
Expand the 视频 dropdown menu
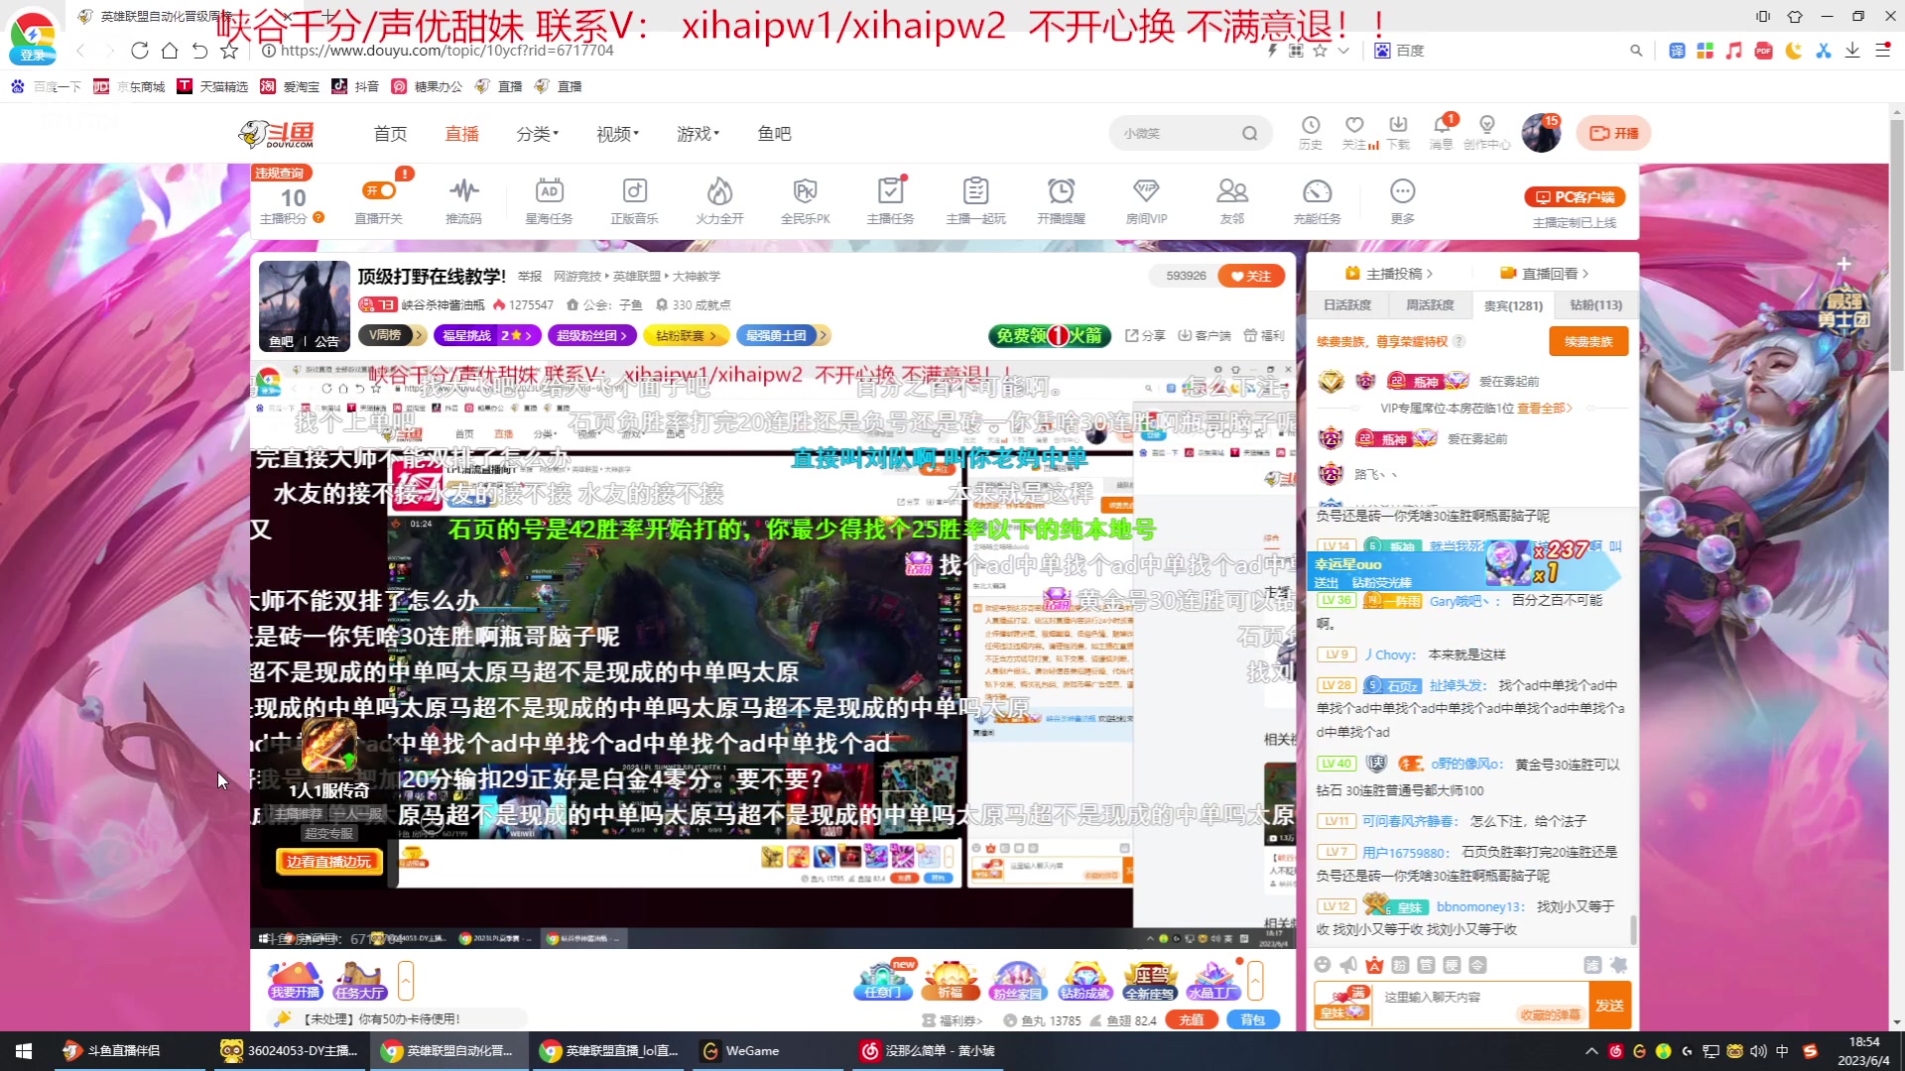tap(615, 133)
